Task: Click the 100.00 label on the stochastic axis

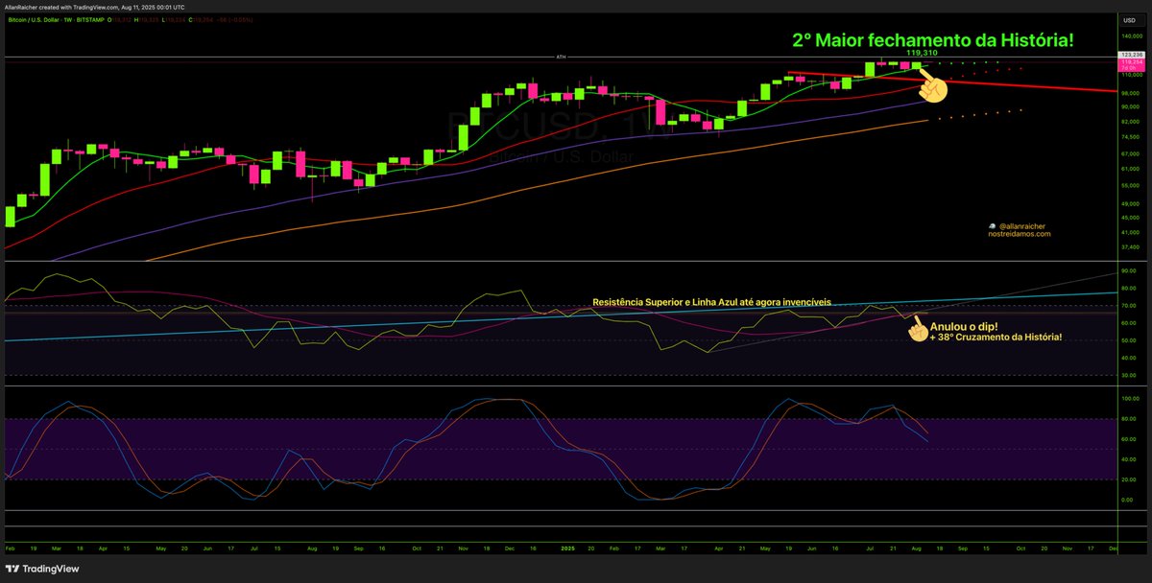Action: (1129, 398)
